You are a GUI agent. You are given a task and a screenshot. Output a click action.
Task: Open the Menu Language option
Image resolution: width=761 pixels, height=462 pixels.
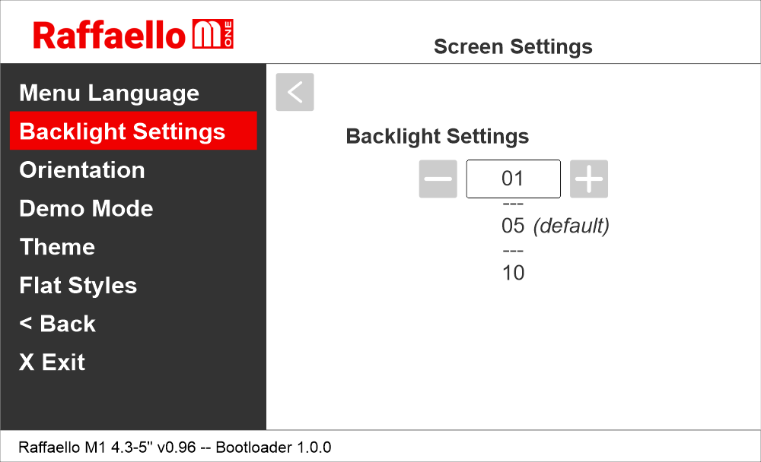(x=109, y=93)
